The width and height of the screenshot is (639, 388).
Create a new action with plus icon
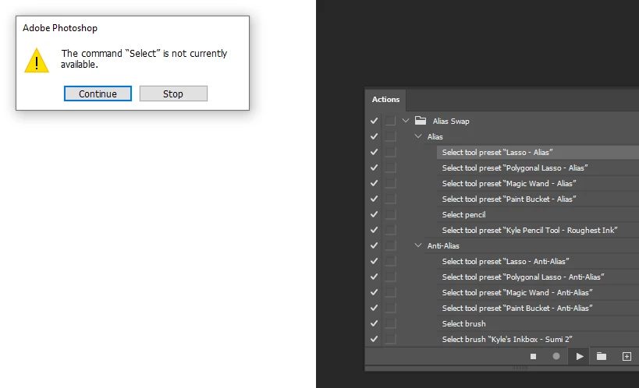pyautogui.click(x=627, y=357)
